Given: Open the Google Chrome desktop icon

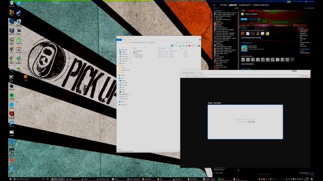Looking at the screenshot, I should click(12, 59).
